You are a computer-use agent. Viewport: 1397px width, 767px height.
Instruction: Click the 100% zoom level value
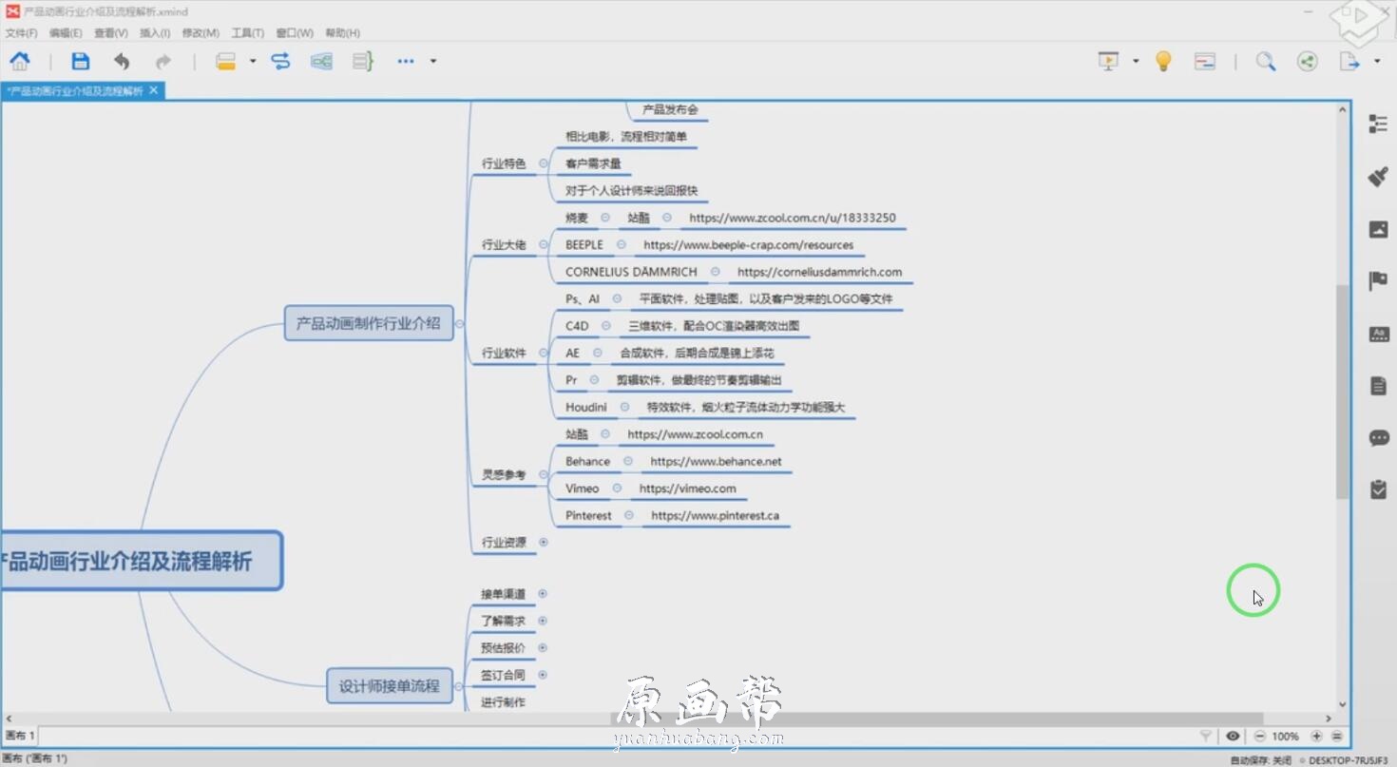pyautogui.click(x=1285, y=737)
